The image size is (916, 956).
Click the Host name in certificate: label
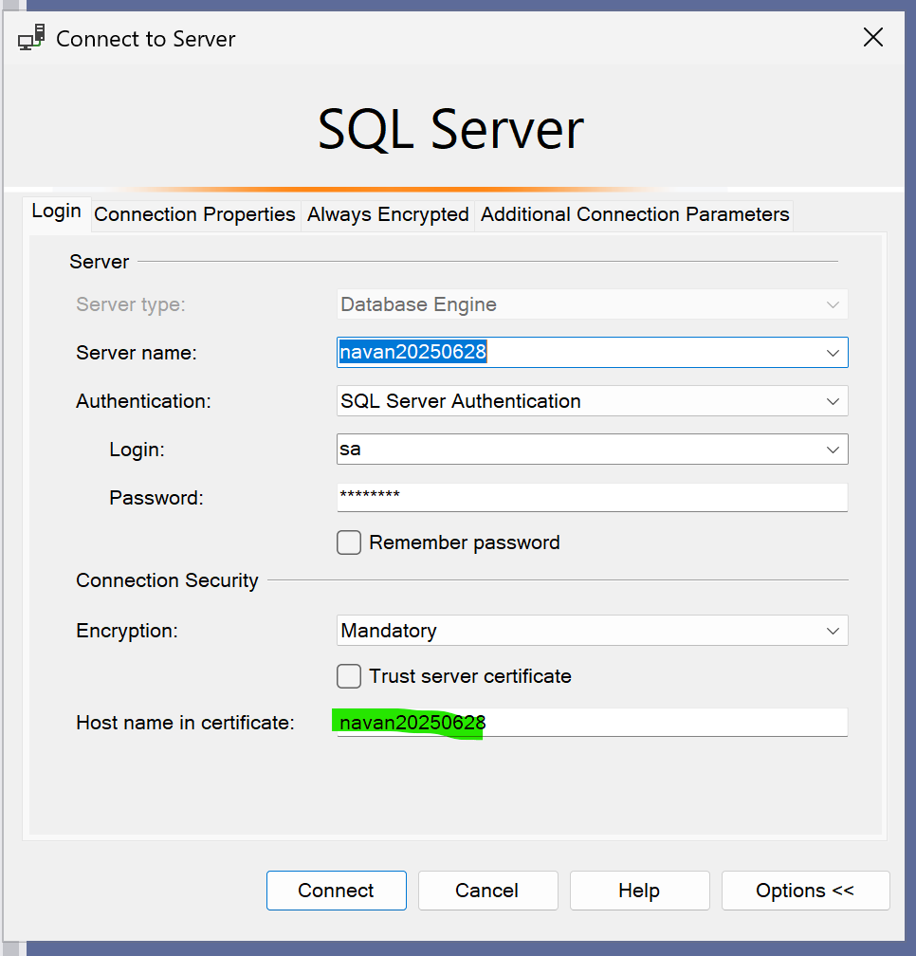click(x=185, y=723)
